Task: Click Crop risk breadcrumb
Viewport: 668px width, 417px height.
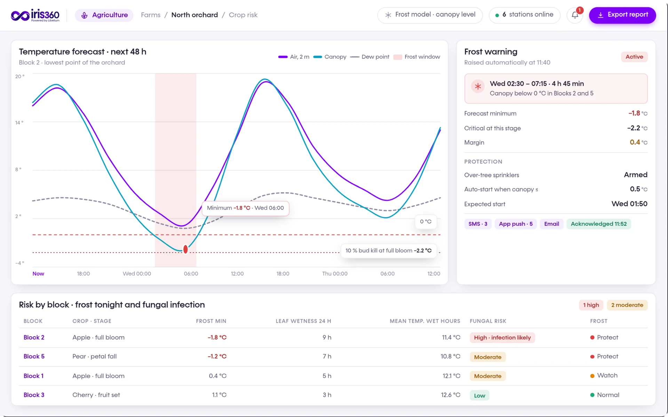Action: pyautogui.click(x=243, y=15)
